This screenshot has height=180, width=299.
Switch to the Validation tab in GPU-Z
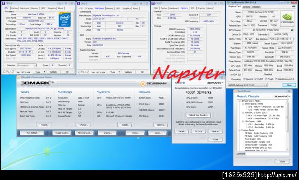click(256, 7)
